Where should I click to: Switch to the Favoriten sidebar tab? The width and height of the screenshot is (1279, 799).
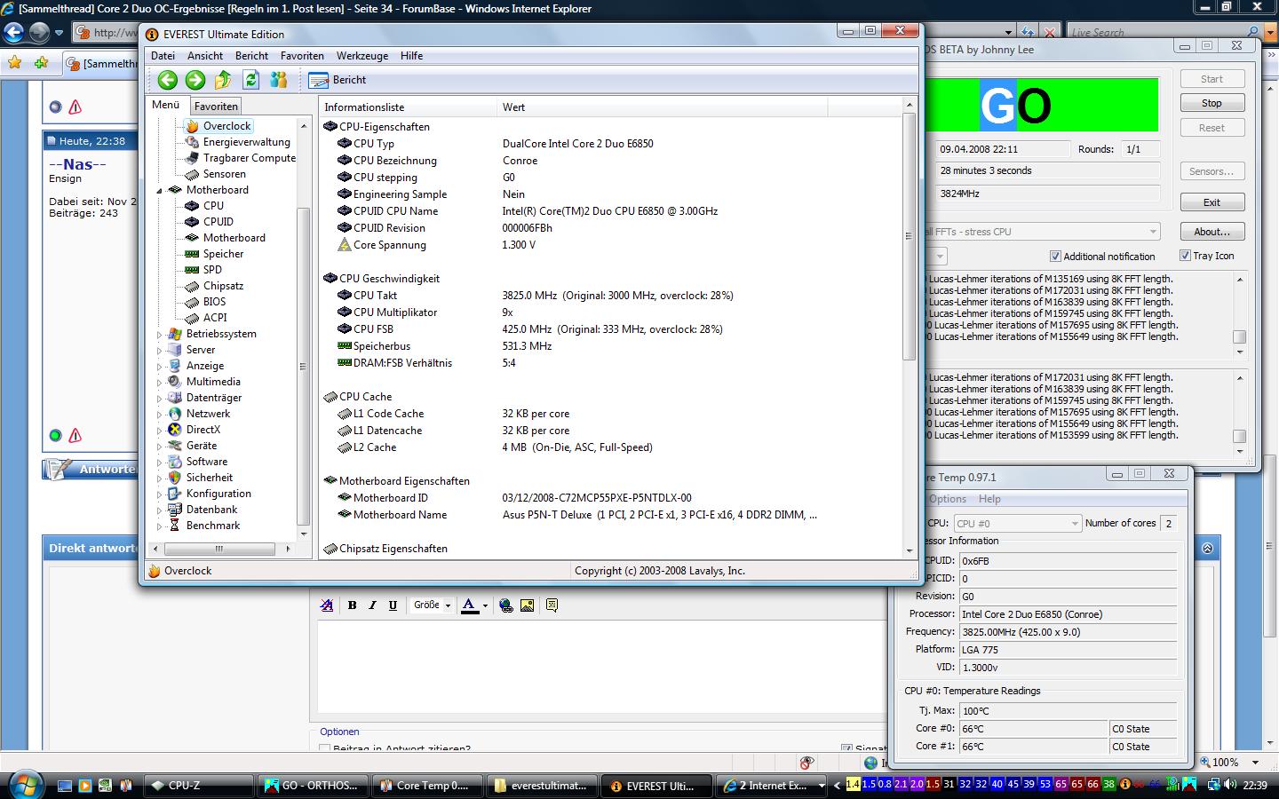tap(216, 106)
